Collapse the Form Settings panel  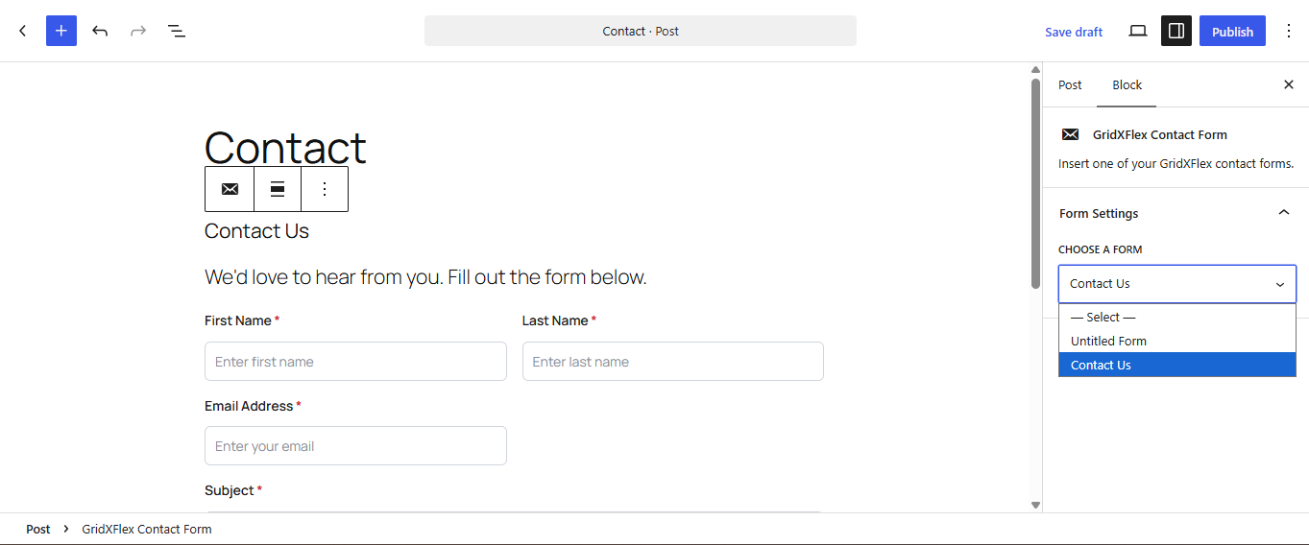(x=1284, y=213)
